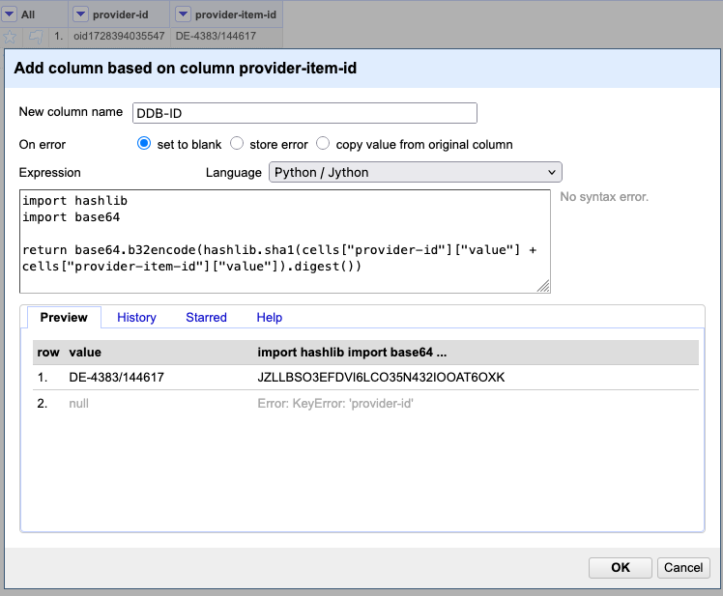The image size is (723, 596).
Task: Choose the 'store error' radio option
Action: [237, 144]
